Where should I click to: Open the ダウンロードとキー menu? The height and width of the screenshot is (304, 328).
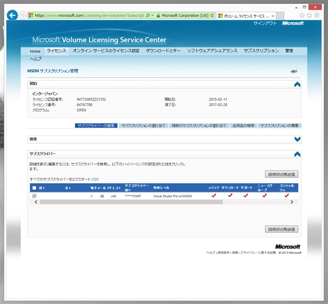(163, 51)
